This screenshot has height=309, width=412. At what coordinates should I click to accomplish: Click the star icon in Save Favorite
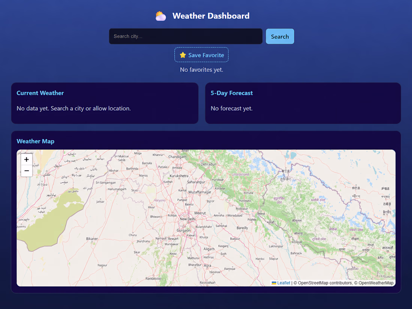coord(183,55)
